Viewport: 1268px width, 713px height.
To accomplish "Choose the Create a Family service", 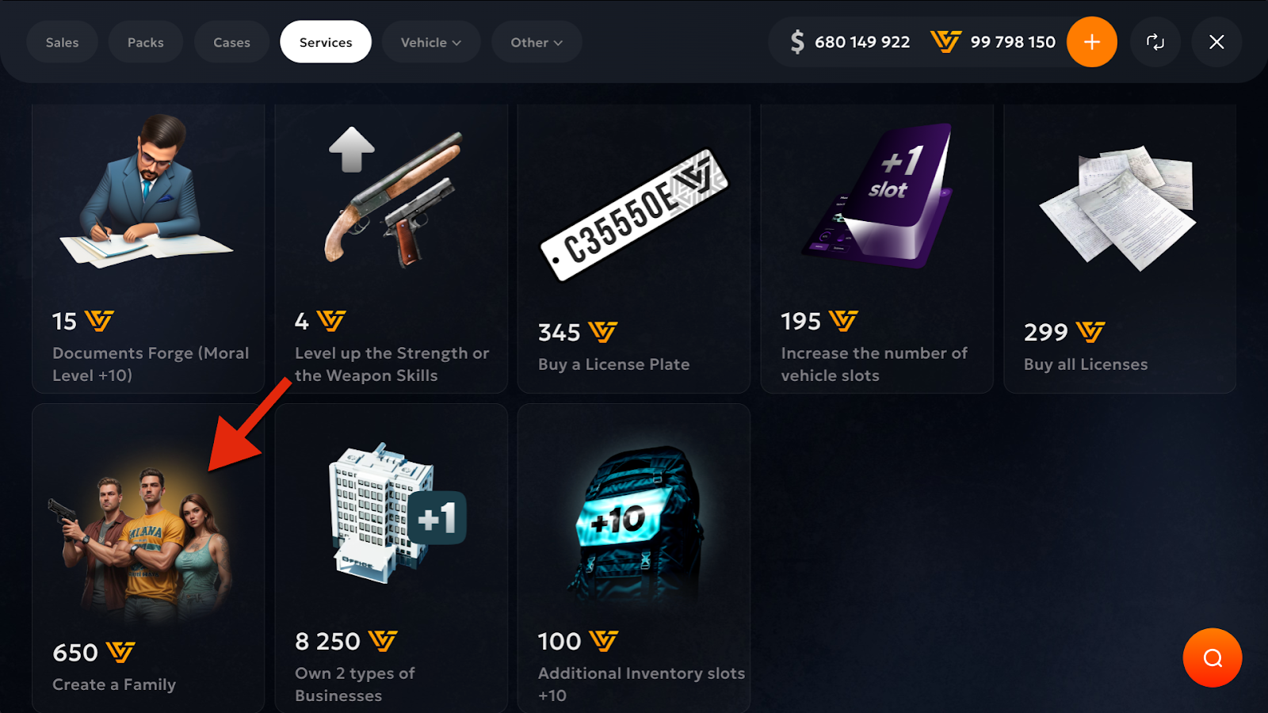I will (x=148, y=559).
